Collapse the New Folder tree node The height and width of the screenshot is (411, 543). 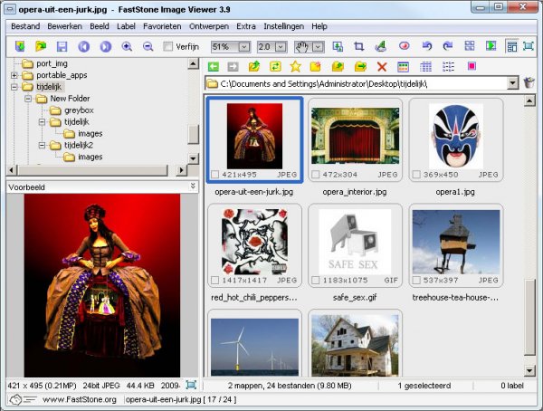28,99
